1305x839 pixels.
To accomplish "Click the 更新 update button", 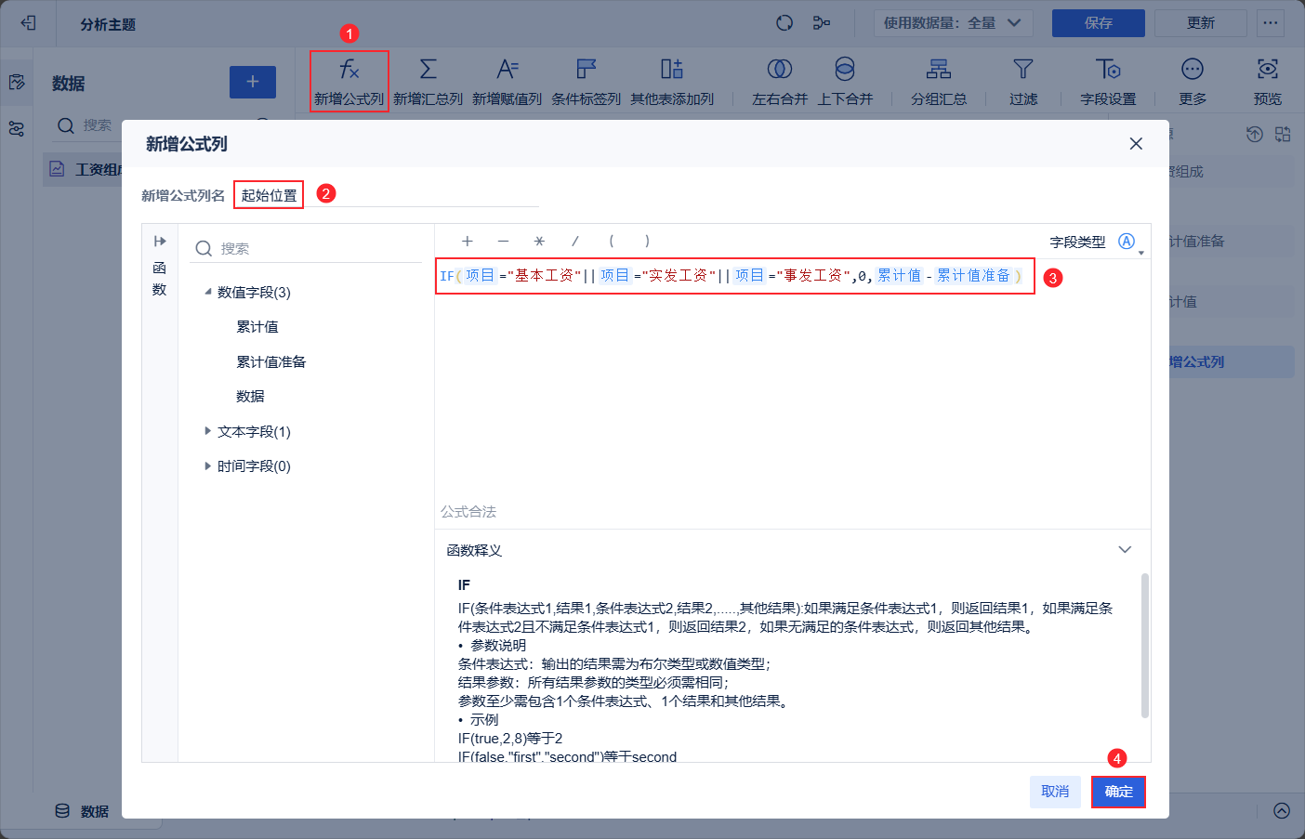I will click(1201, 23).
